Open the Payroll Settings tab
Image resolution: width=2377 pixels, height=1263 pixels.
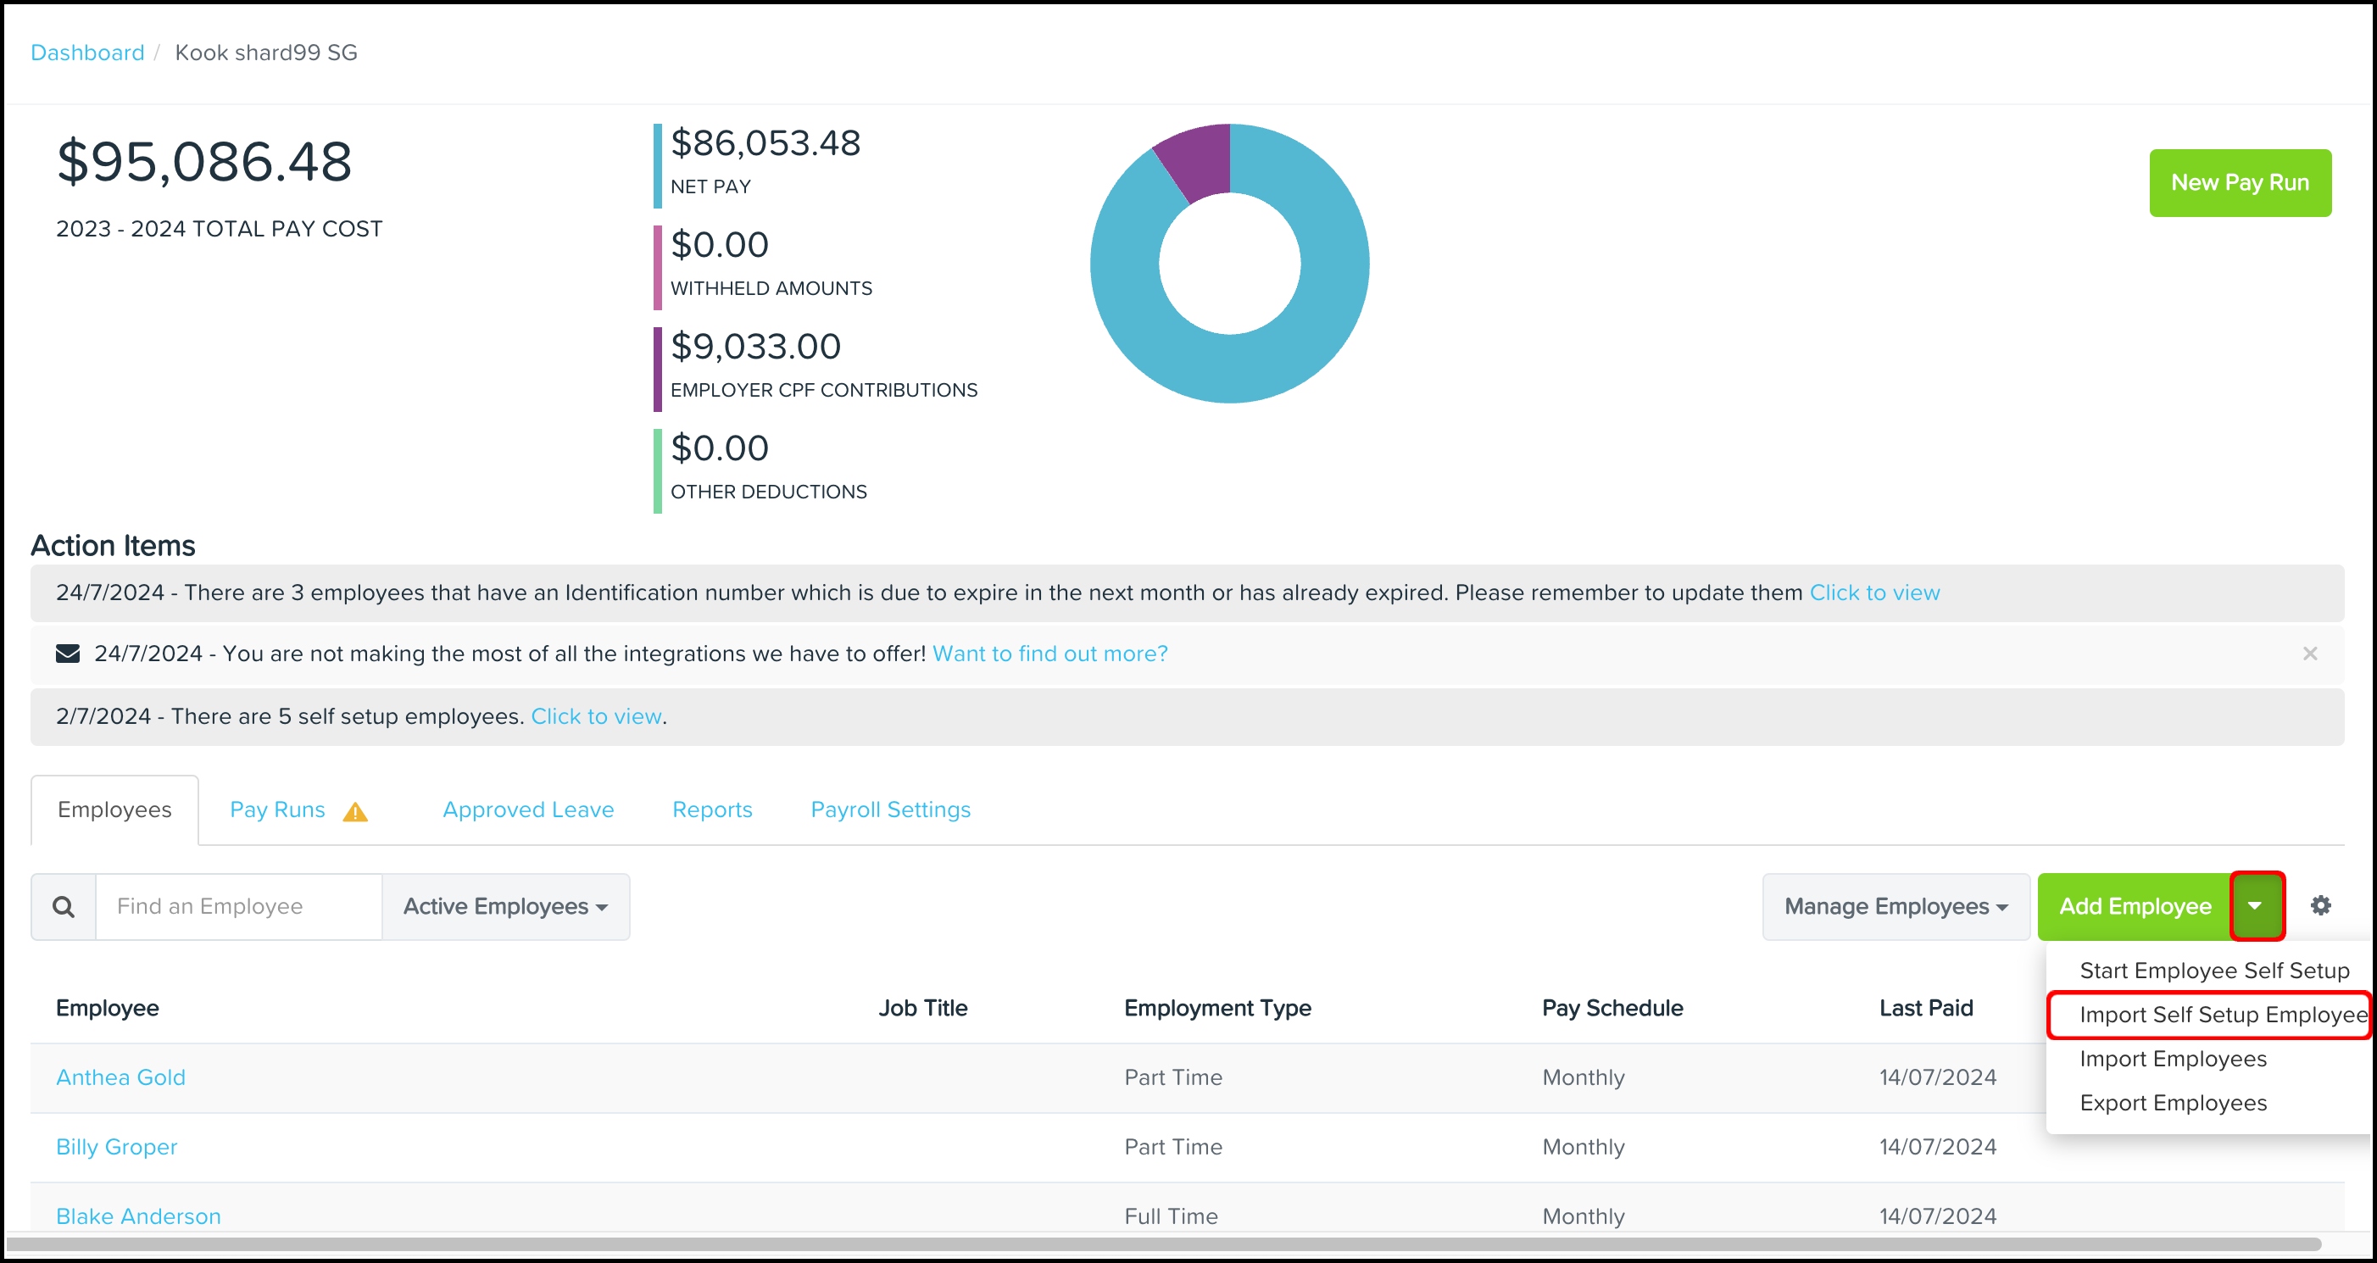click(x=889, y=810)
